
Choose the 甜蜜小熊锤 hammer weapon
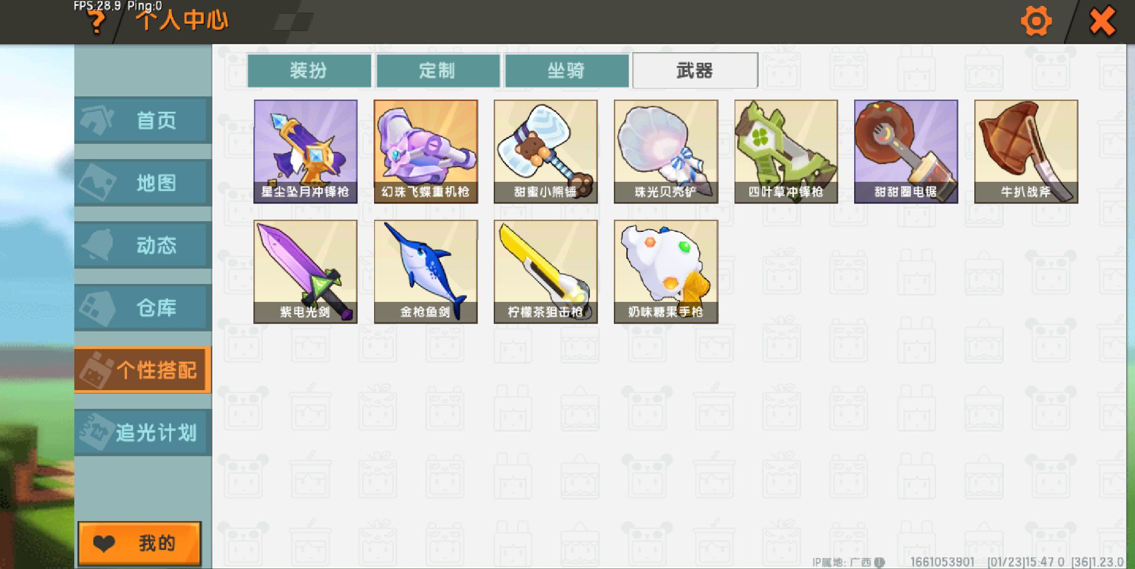coord(546,152)
